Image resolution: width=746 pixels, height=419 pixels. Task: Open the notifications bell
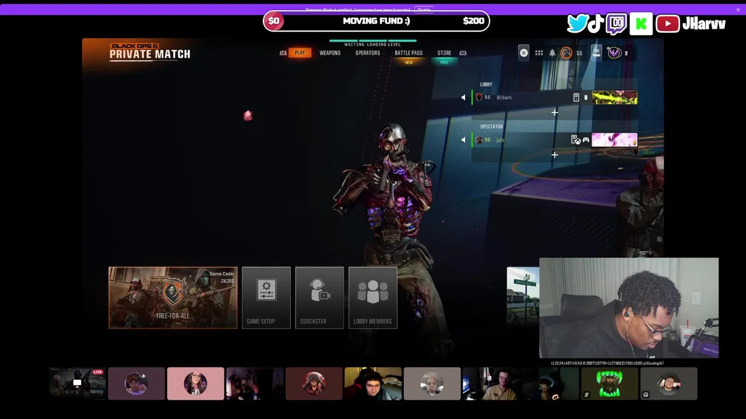point(553,53)
